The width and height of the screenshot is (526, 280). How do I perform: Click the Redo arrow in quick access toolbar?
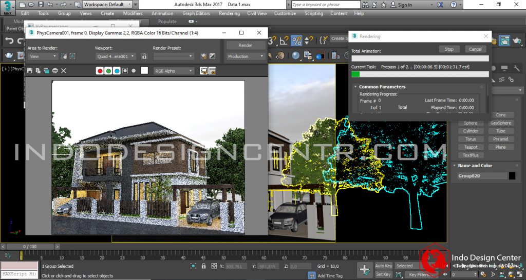point(63,5)
